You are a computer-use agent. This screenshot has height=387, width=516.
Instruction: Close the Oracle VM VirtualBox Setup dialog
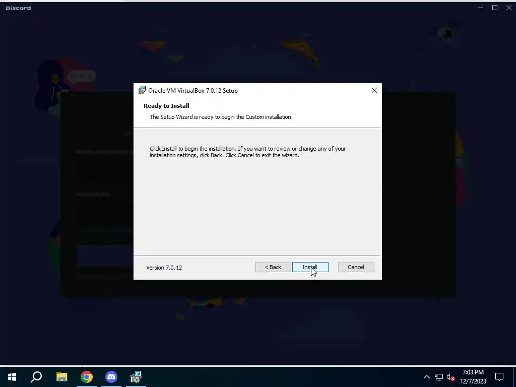pyautogui.click(x=374, y=90)
